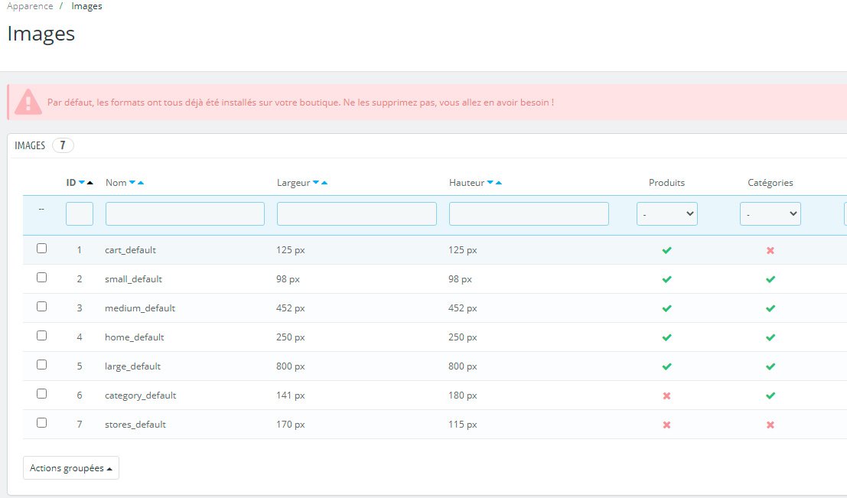
Task: Open the Catégories filter dropdown
Action: (x=770, y=214)
